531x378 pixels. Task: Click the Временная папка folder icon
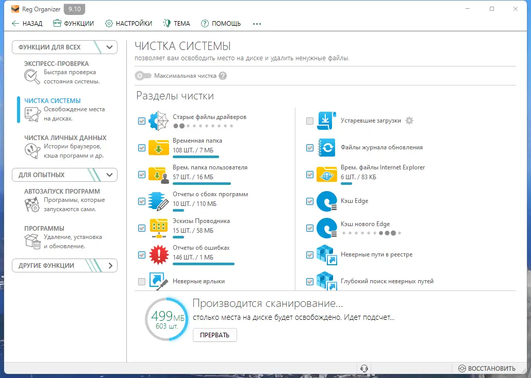[x=158, y=148]
